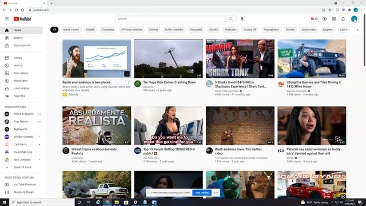Go to Home in sidebar
Image resolution: width=366 pixels, height=206 pixels.
21,30
